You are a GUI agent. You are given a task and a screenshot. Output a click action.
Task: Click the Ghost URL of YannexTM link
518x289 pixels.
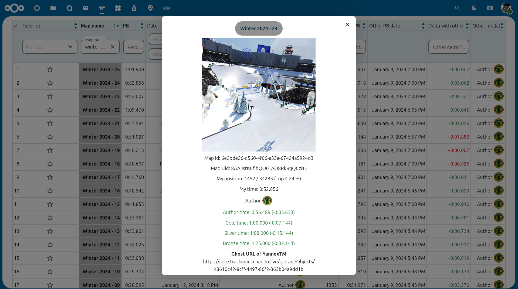259,266
